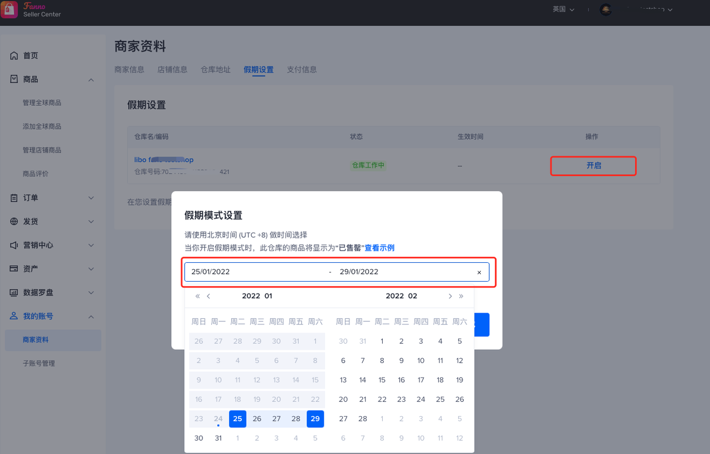Open 添加全球商品 in the sidebar
710x454 pixels.
(42, 126)
